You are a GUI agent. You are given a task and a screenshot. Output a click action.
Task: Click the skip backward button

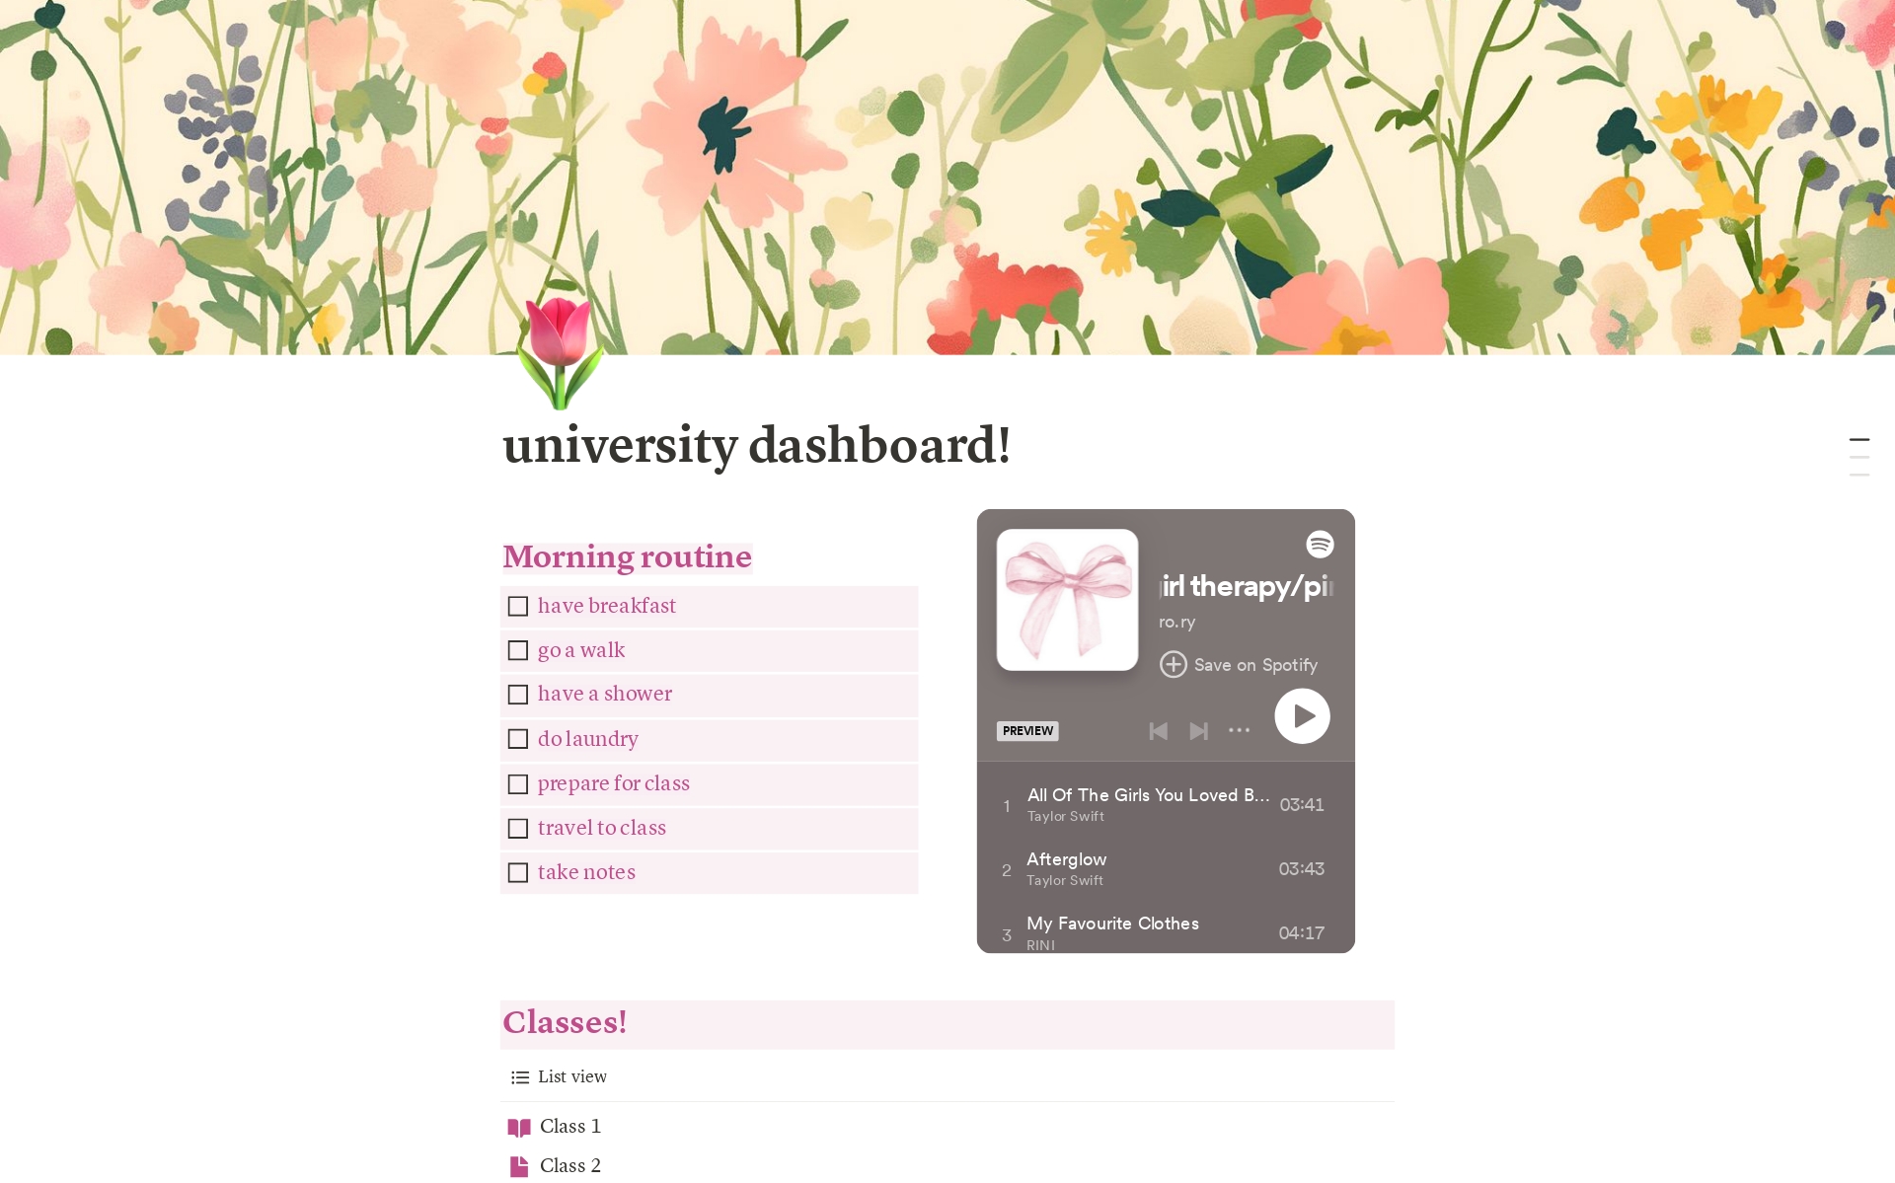[1158, 729]
